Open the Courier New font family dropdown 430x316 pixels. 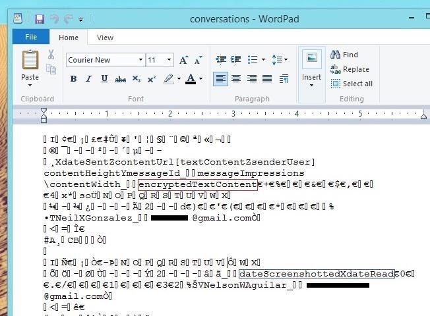coord(140,60)
